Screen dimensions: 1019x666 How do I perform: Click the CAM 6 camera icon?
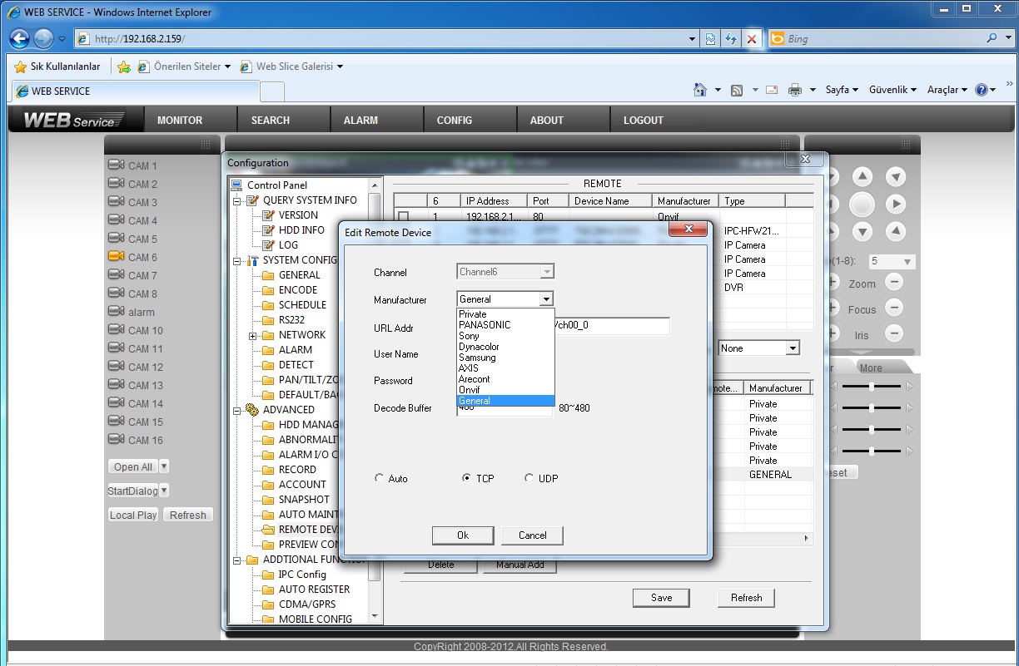116,257
